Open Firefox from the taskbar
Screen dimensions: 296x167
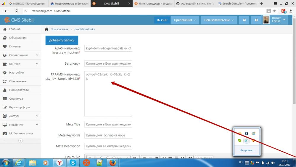[x=113, y=163]
